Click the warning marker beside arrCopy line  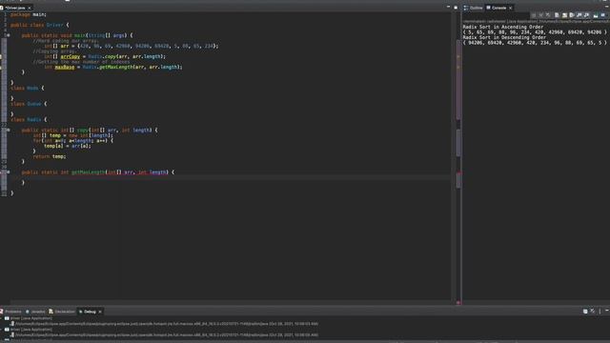pos(1,57)
